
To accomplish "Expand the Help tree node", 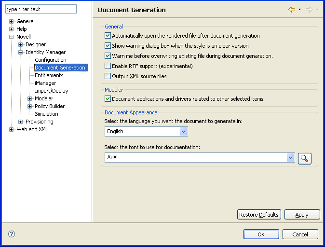I will 11,29.
